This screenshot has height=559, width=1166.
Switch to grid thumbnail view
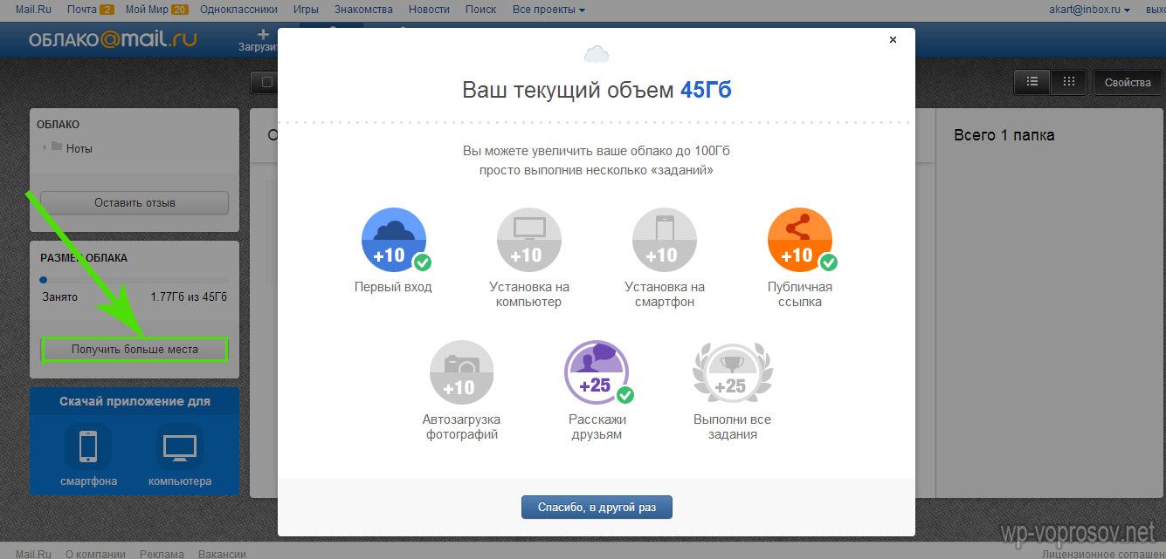coord(1068,82)
